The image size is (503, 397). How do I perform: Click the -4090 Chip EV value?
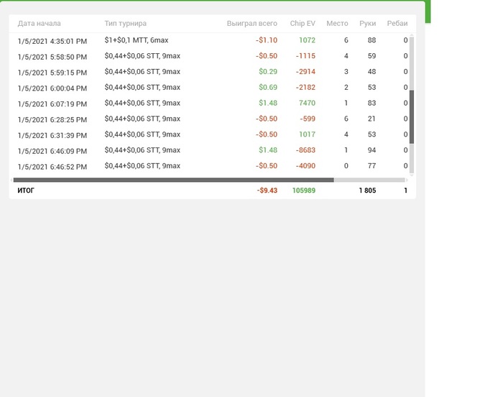point(305,166)
